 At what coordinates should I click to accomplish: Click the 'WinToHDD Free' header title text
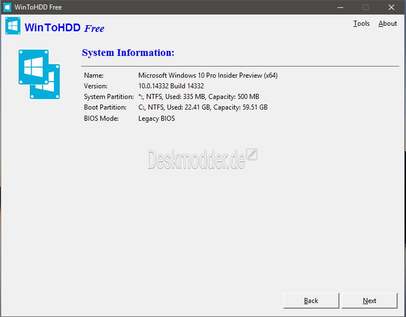(x=64, y=27)
